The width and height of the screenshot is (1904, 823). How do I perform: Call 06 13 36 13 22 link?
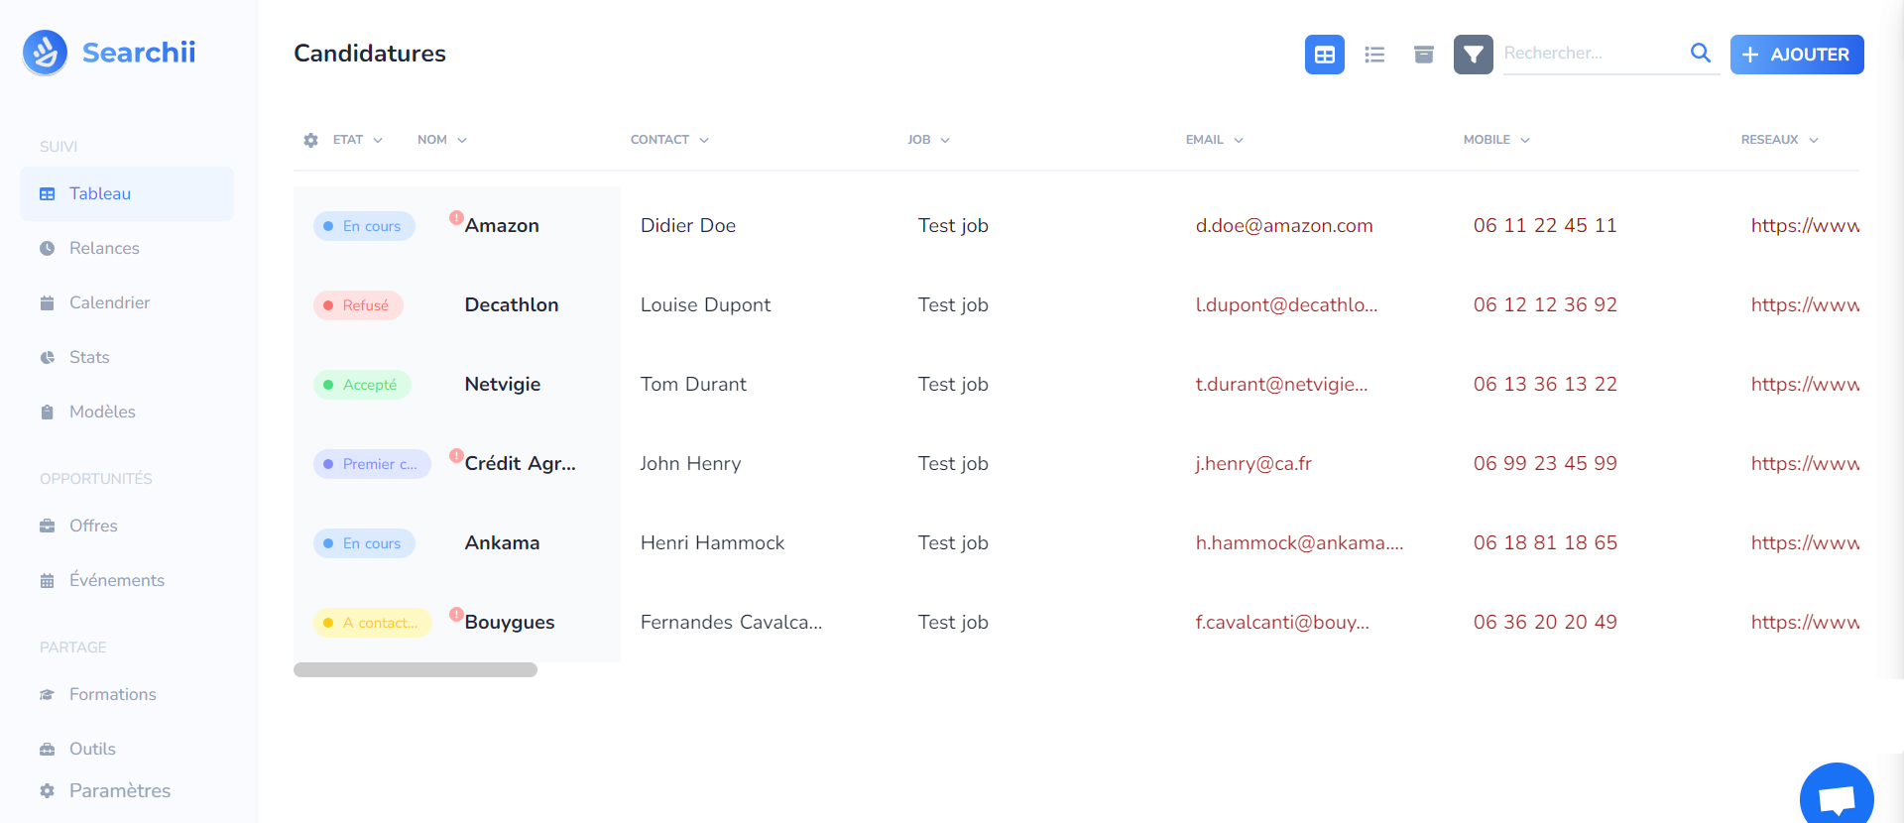1545,385
